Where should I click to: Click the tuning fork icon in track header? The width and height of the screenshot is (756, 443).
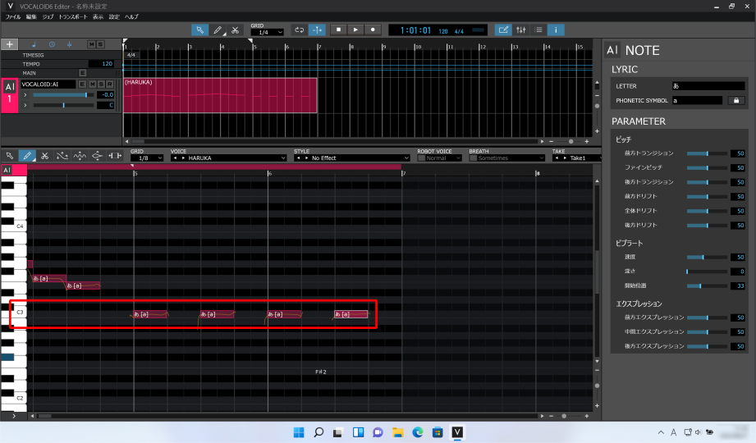pyautogui.click(x=70, y=44)
